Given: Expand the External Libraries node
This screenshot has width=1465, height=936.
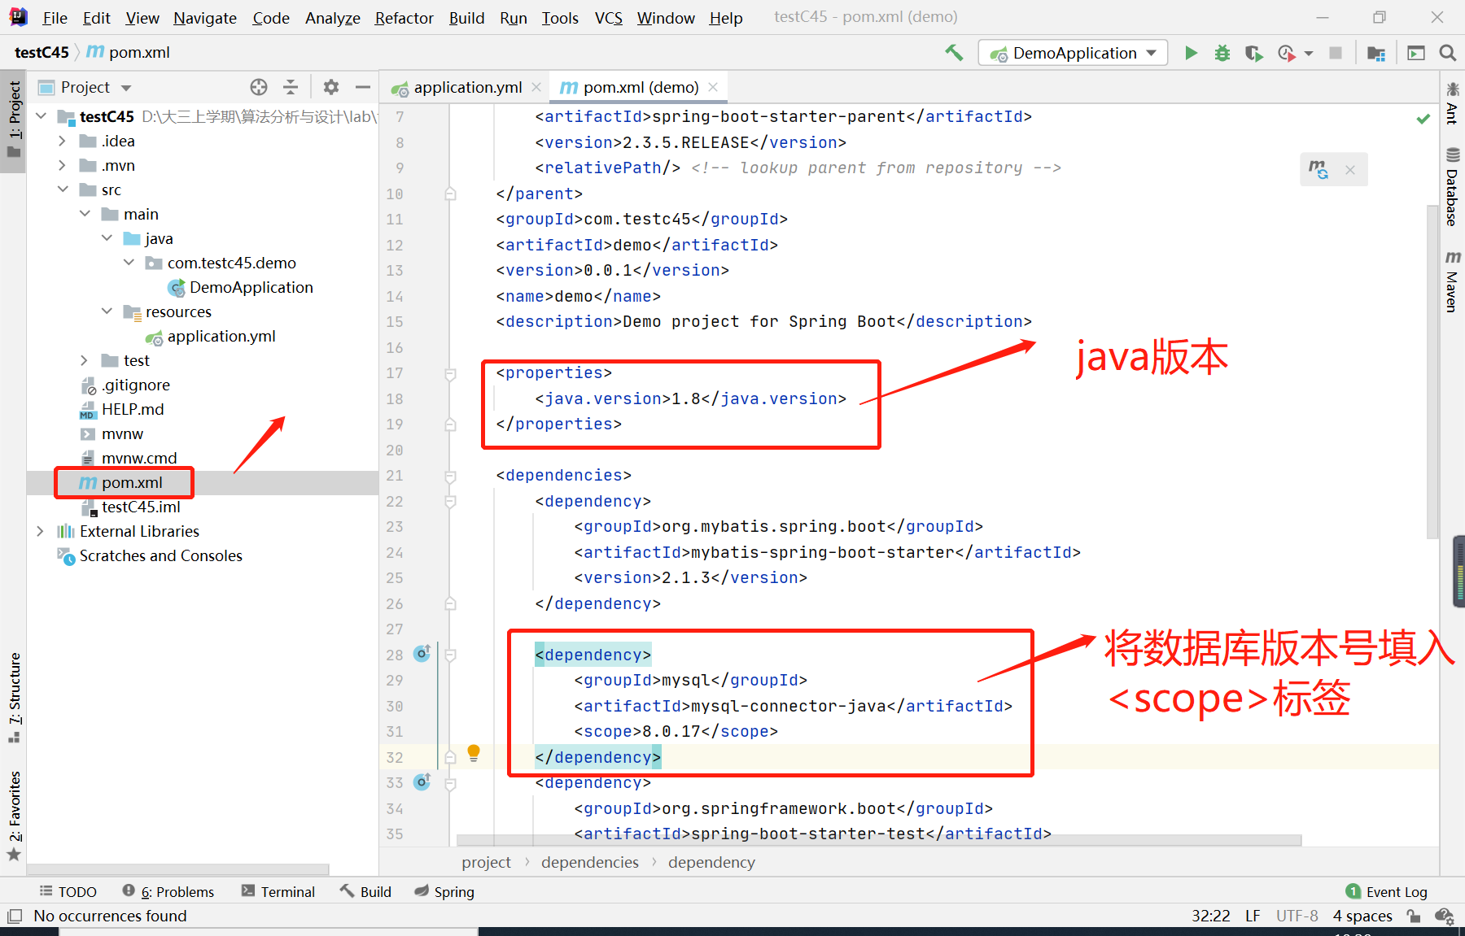Looking at the screenshot, I should coord(41,531).
